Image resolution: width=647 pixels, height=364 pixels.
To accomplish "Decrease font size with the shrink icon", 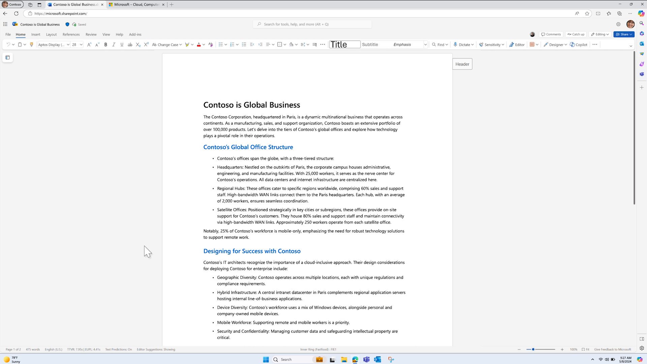I will (97, 44).
